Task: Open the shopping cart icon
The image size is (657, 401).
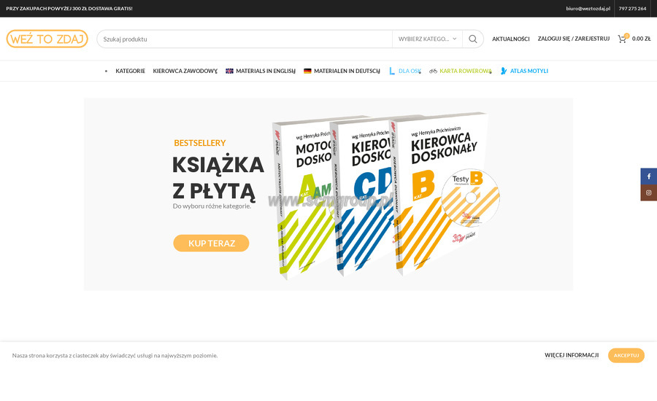Action: click(622, 39)
